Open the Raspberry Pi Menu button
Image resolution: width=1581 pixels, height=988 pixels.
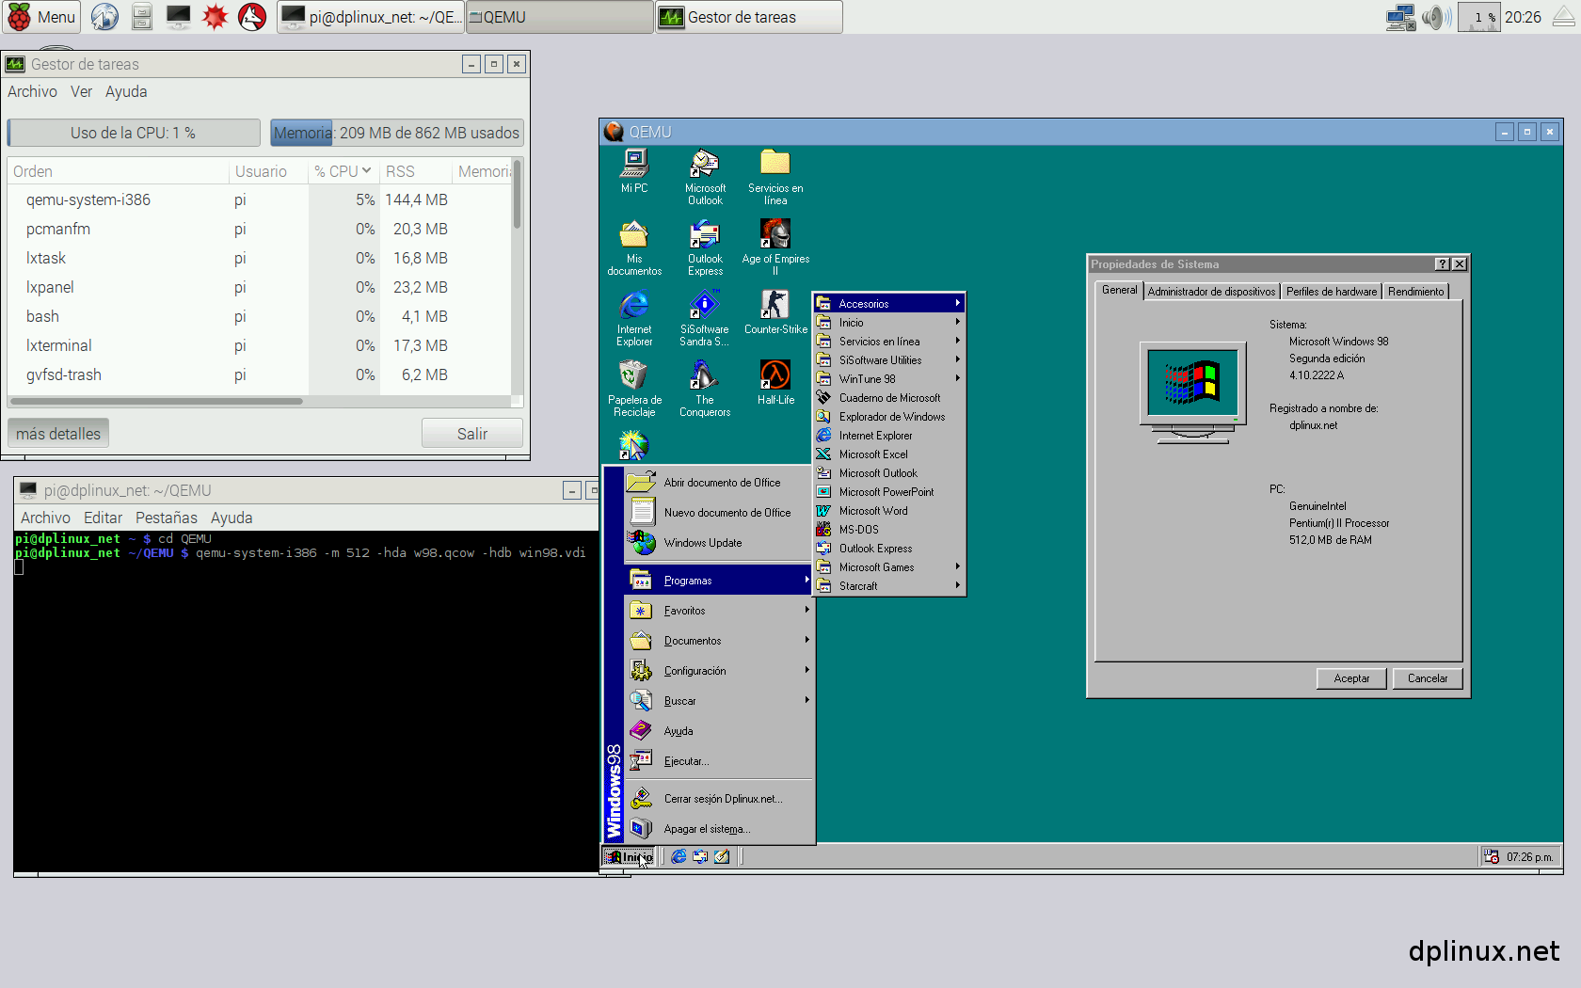coord(40,17)
